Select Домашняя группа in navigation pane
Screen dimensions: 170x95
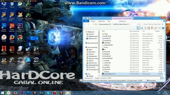pyautogui.click(x=92, y=43)
